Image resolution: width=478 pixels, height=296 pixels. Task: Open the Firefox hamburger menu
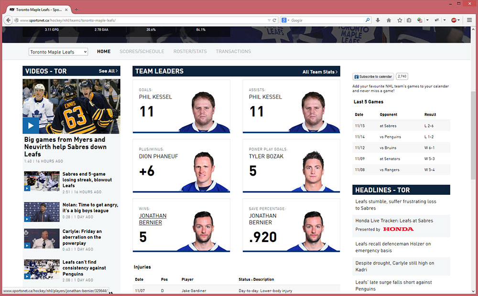point(469,20)
